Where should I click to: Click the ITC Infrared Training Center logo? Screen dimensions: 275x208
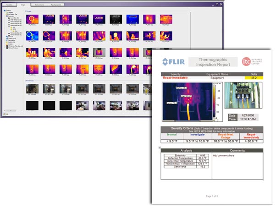[252, 61]
